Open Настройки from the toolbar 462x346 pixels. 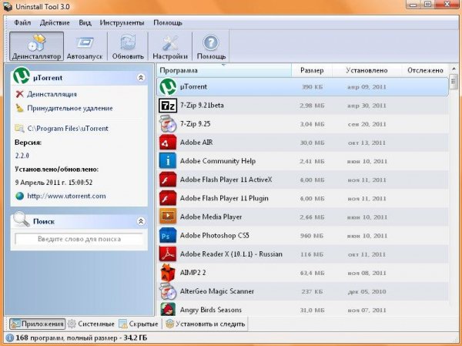pyautogui.click(x=170, y=46)
